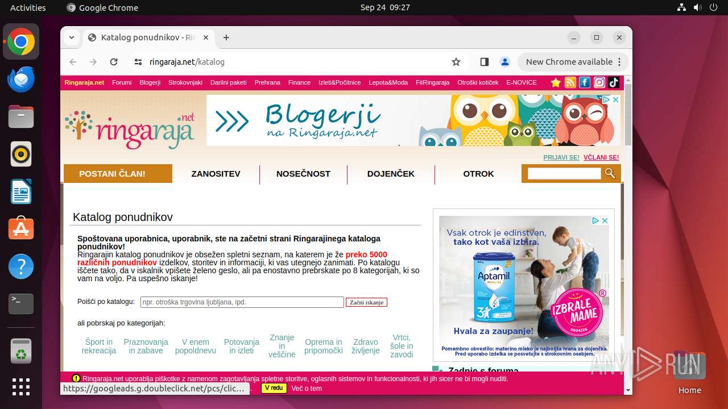Screen dimensions: 728x409
Task: View site information for ringaraja.net
Action: pyautogui.click(x=138, y=62)
